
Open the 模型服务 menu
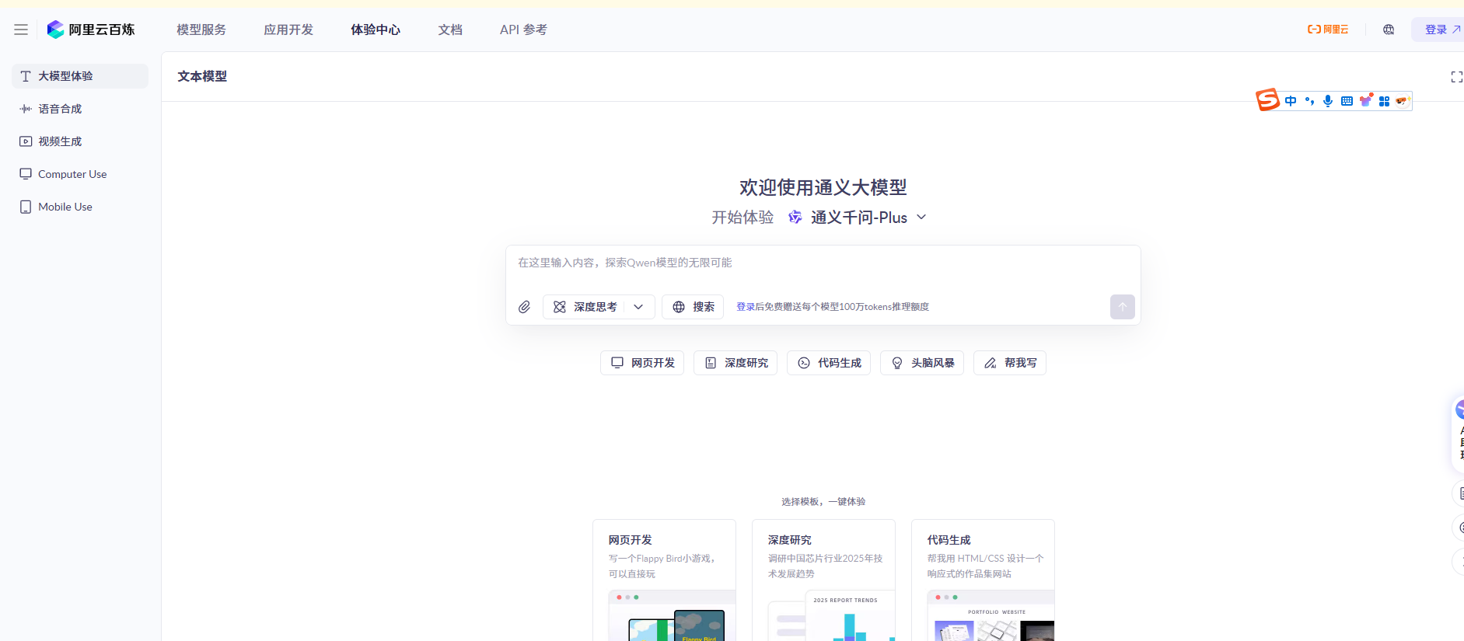[201, 30]
